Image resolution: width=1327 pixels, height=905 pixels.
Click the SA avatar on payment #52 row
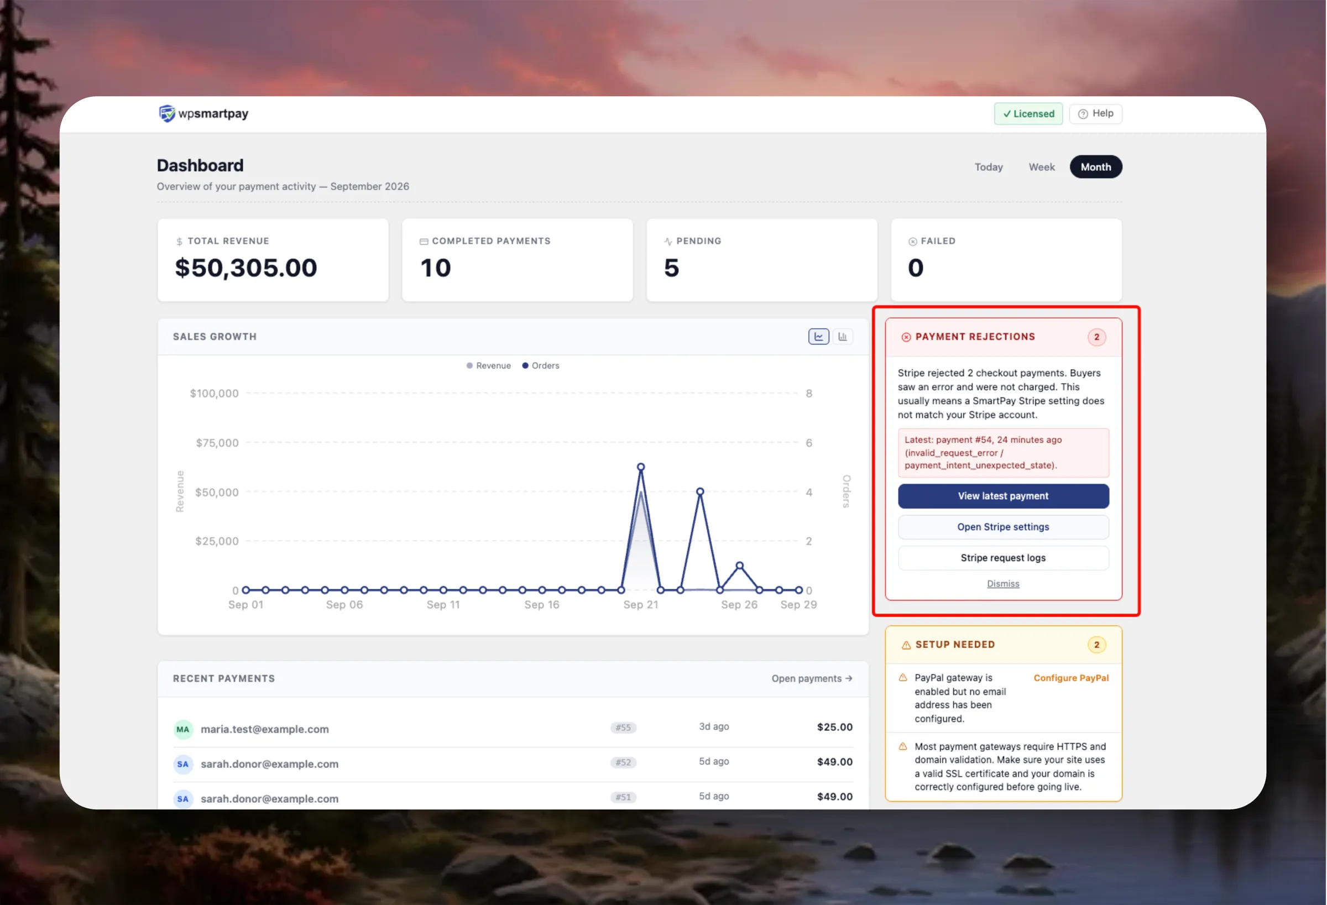click(182, 764)
